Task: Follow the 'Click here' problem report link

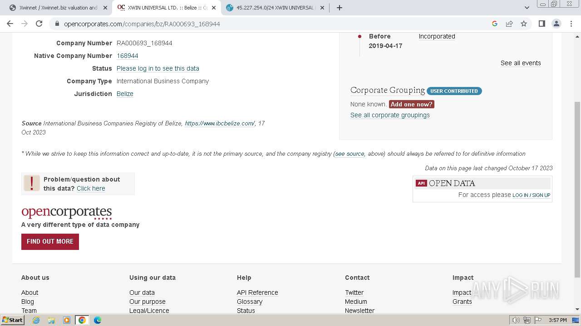Action: (x=91, y=188)
